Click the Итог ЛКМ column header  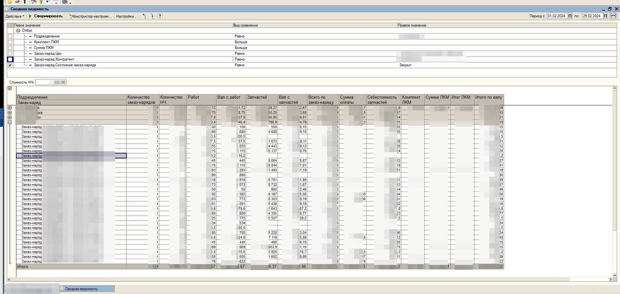click(x=462, y=100)
